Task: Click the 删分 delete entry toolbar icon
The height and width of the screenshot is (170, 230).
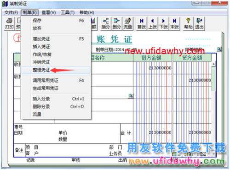Action: 116,23
